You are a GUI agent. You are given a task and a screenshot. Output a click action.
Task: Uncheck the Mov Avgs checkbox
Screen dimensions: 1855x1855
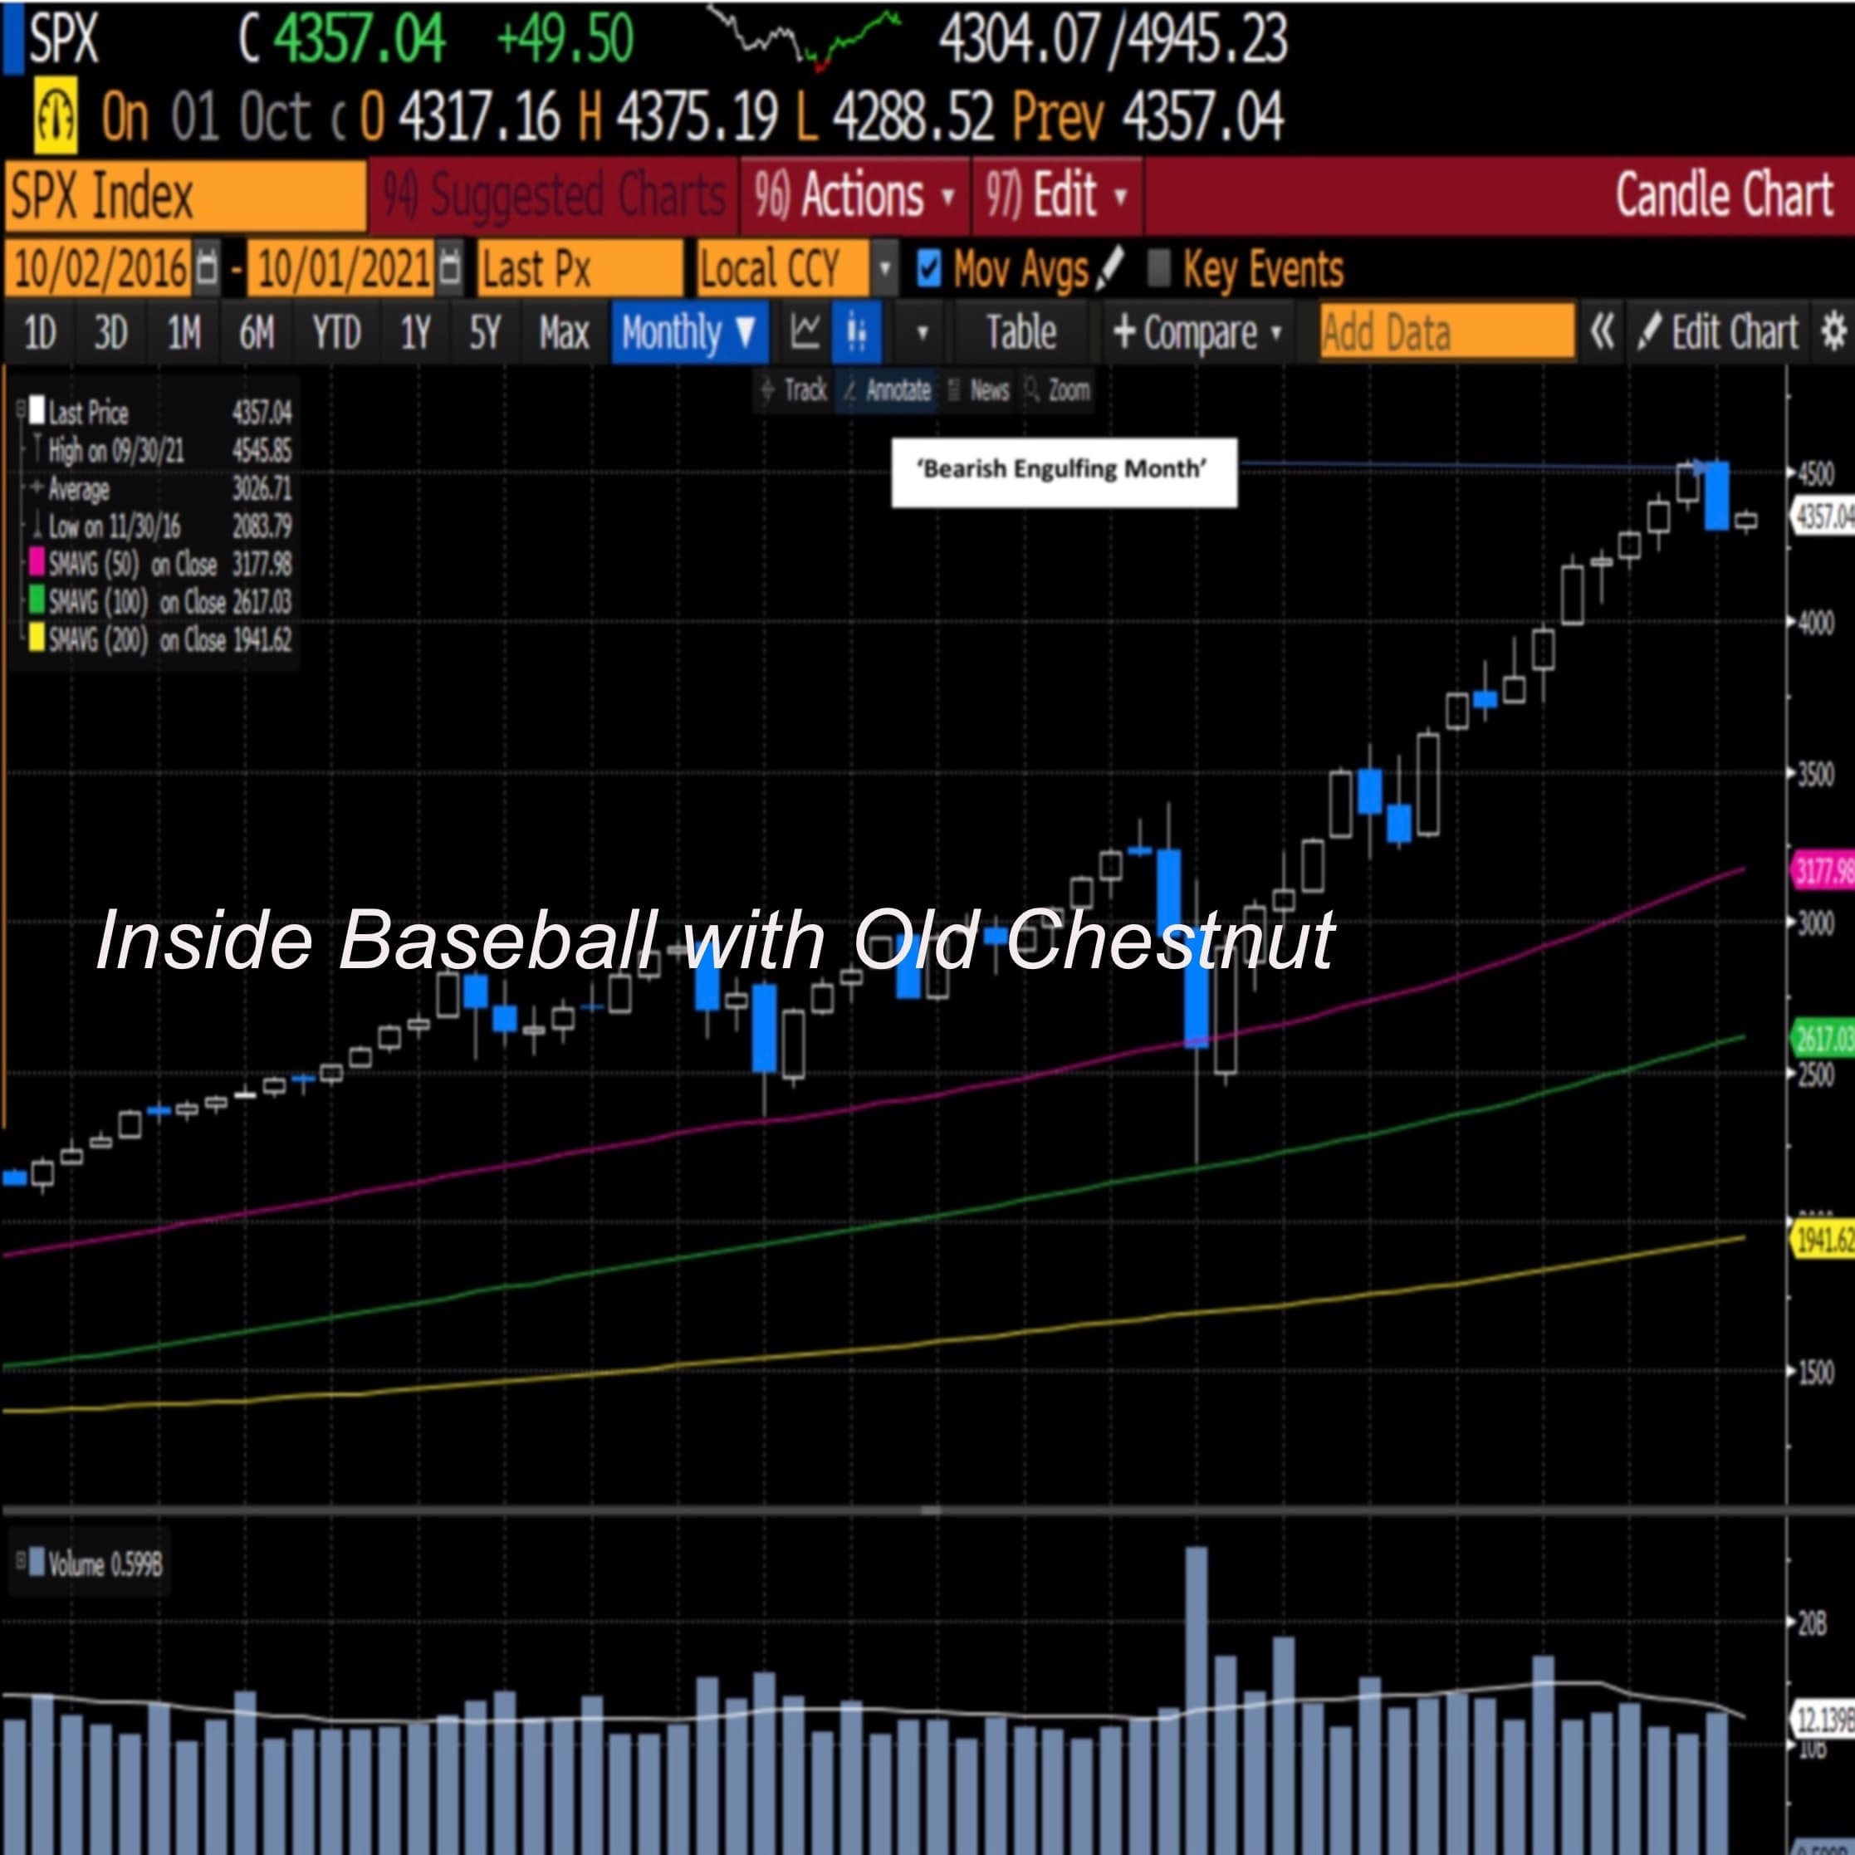point(928,268)
